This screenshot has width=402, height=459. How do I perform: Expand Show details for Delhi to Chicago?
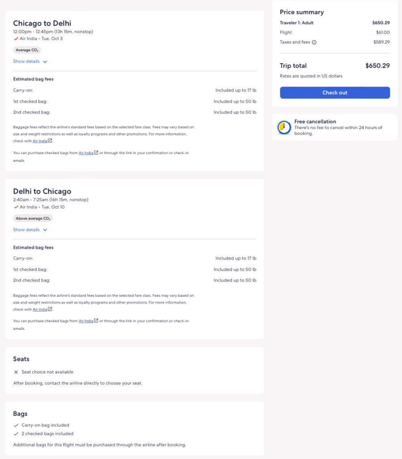pyautogui.click(x=30, y=230)
